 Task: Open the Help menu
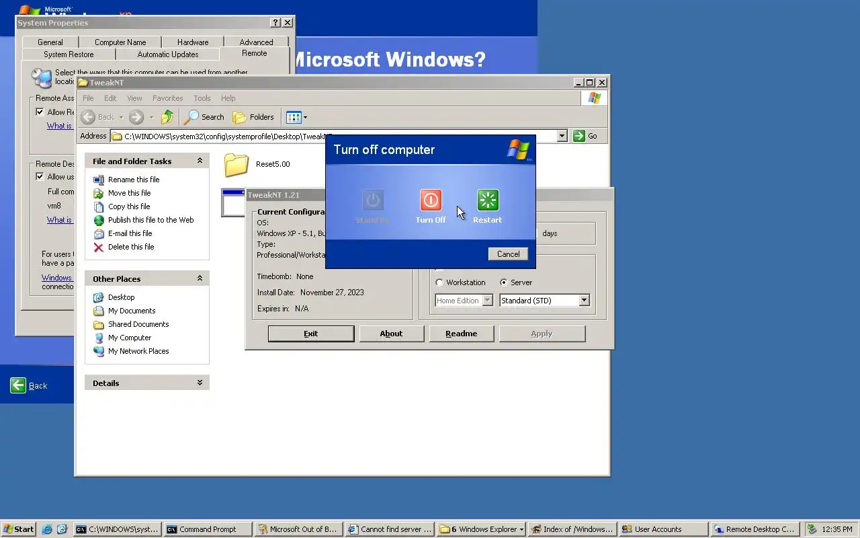[x=228, y=98]
